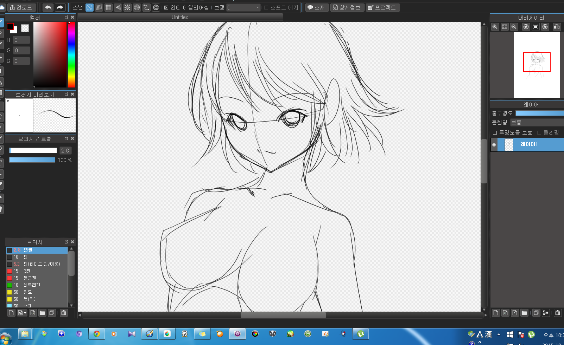Delete layer using the layer panel trash icon
564x345 pixels.
point(558,313)
